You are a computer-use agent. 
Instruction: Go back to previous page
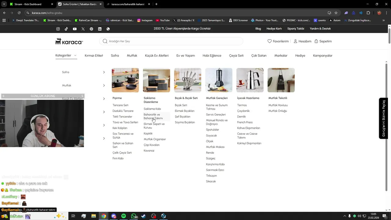click(x=4, y=13)
